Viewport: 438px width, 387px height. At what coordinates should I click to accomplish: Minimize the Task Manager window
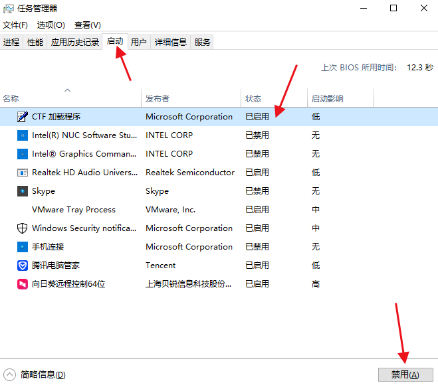click(x=364, y=9)
